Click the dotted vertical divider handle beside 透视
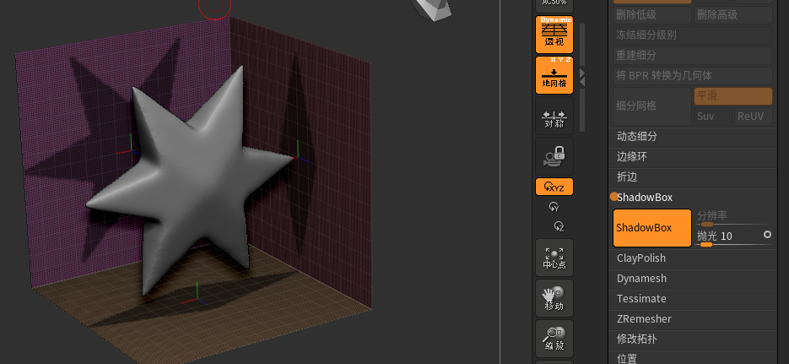This screenshot has height=364, width=789. pos(583,43)
